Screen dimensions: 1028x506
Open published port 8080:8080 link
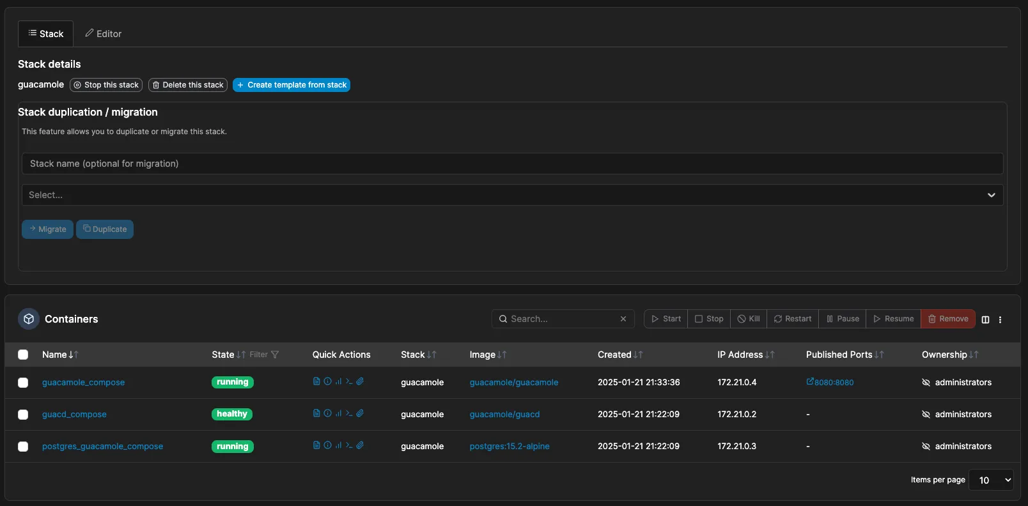(830, 383)
